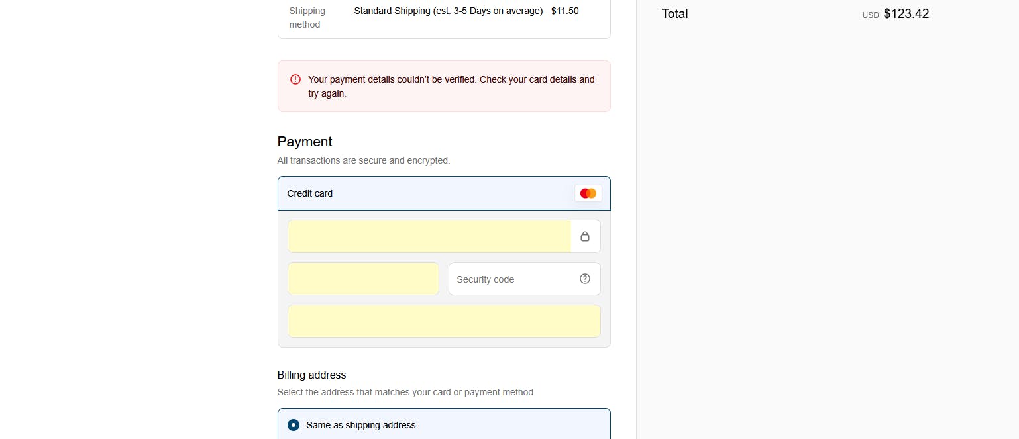Focus the name on card field
This screenshot has width=1019, height=439.
point(444,321)
